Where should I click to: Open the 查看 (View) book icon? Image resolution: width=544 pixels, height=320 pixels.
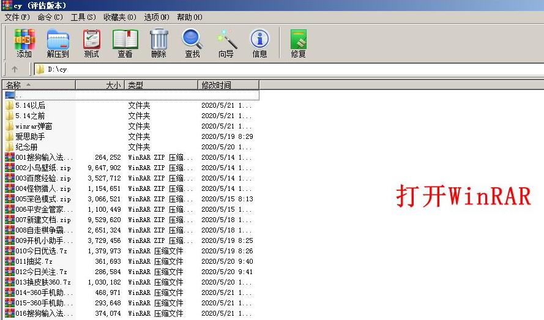[125, 43]
